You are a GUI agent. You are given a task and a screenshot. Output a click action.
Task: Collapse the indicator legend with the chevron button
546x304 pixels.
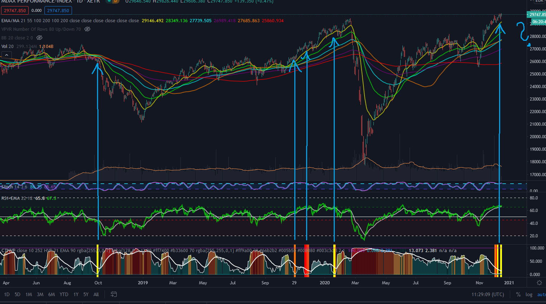6,55
